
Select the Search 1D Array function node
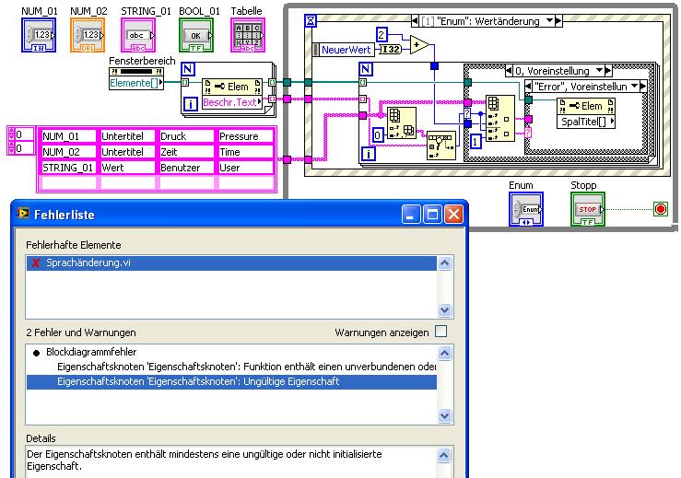click(x=440, y=145)
